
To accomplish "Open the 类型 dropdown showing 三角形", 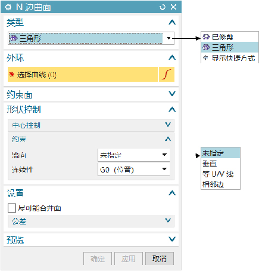I will [91, 38].
